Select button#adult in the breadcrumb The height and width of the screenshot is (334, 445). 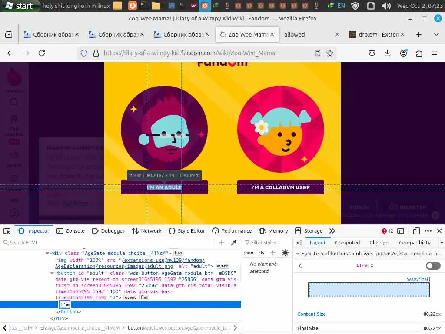[x=179, y=328]
